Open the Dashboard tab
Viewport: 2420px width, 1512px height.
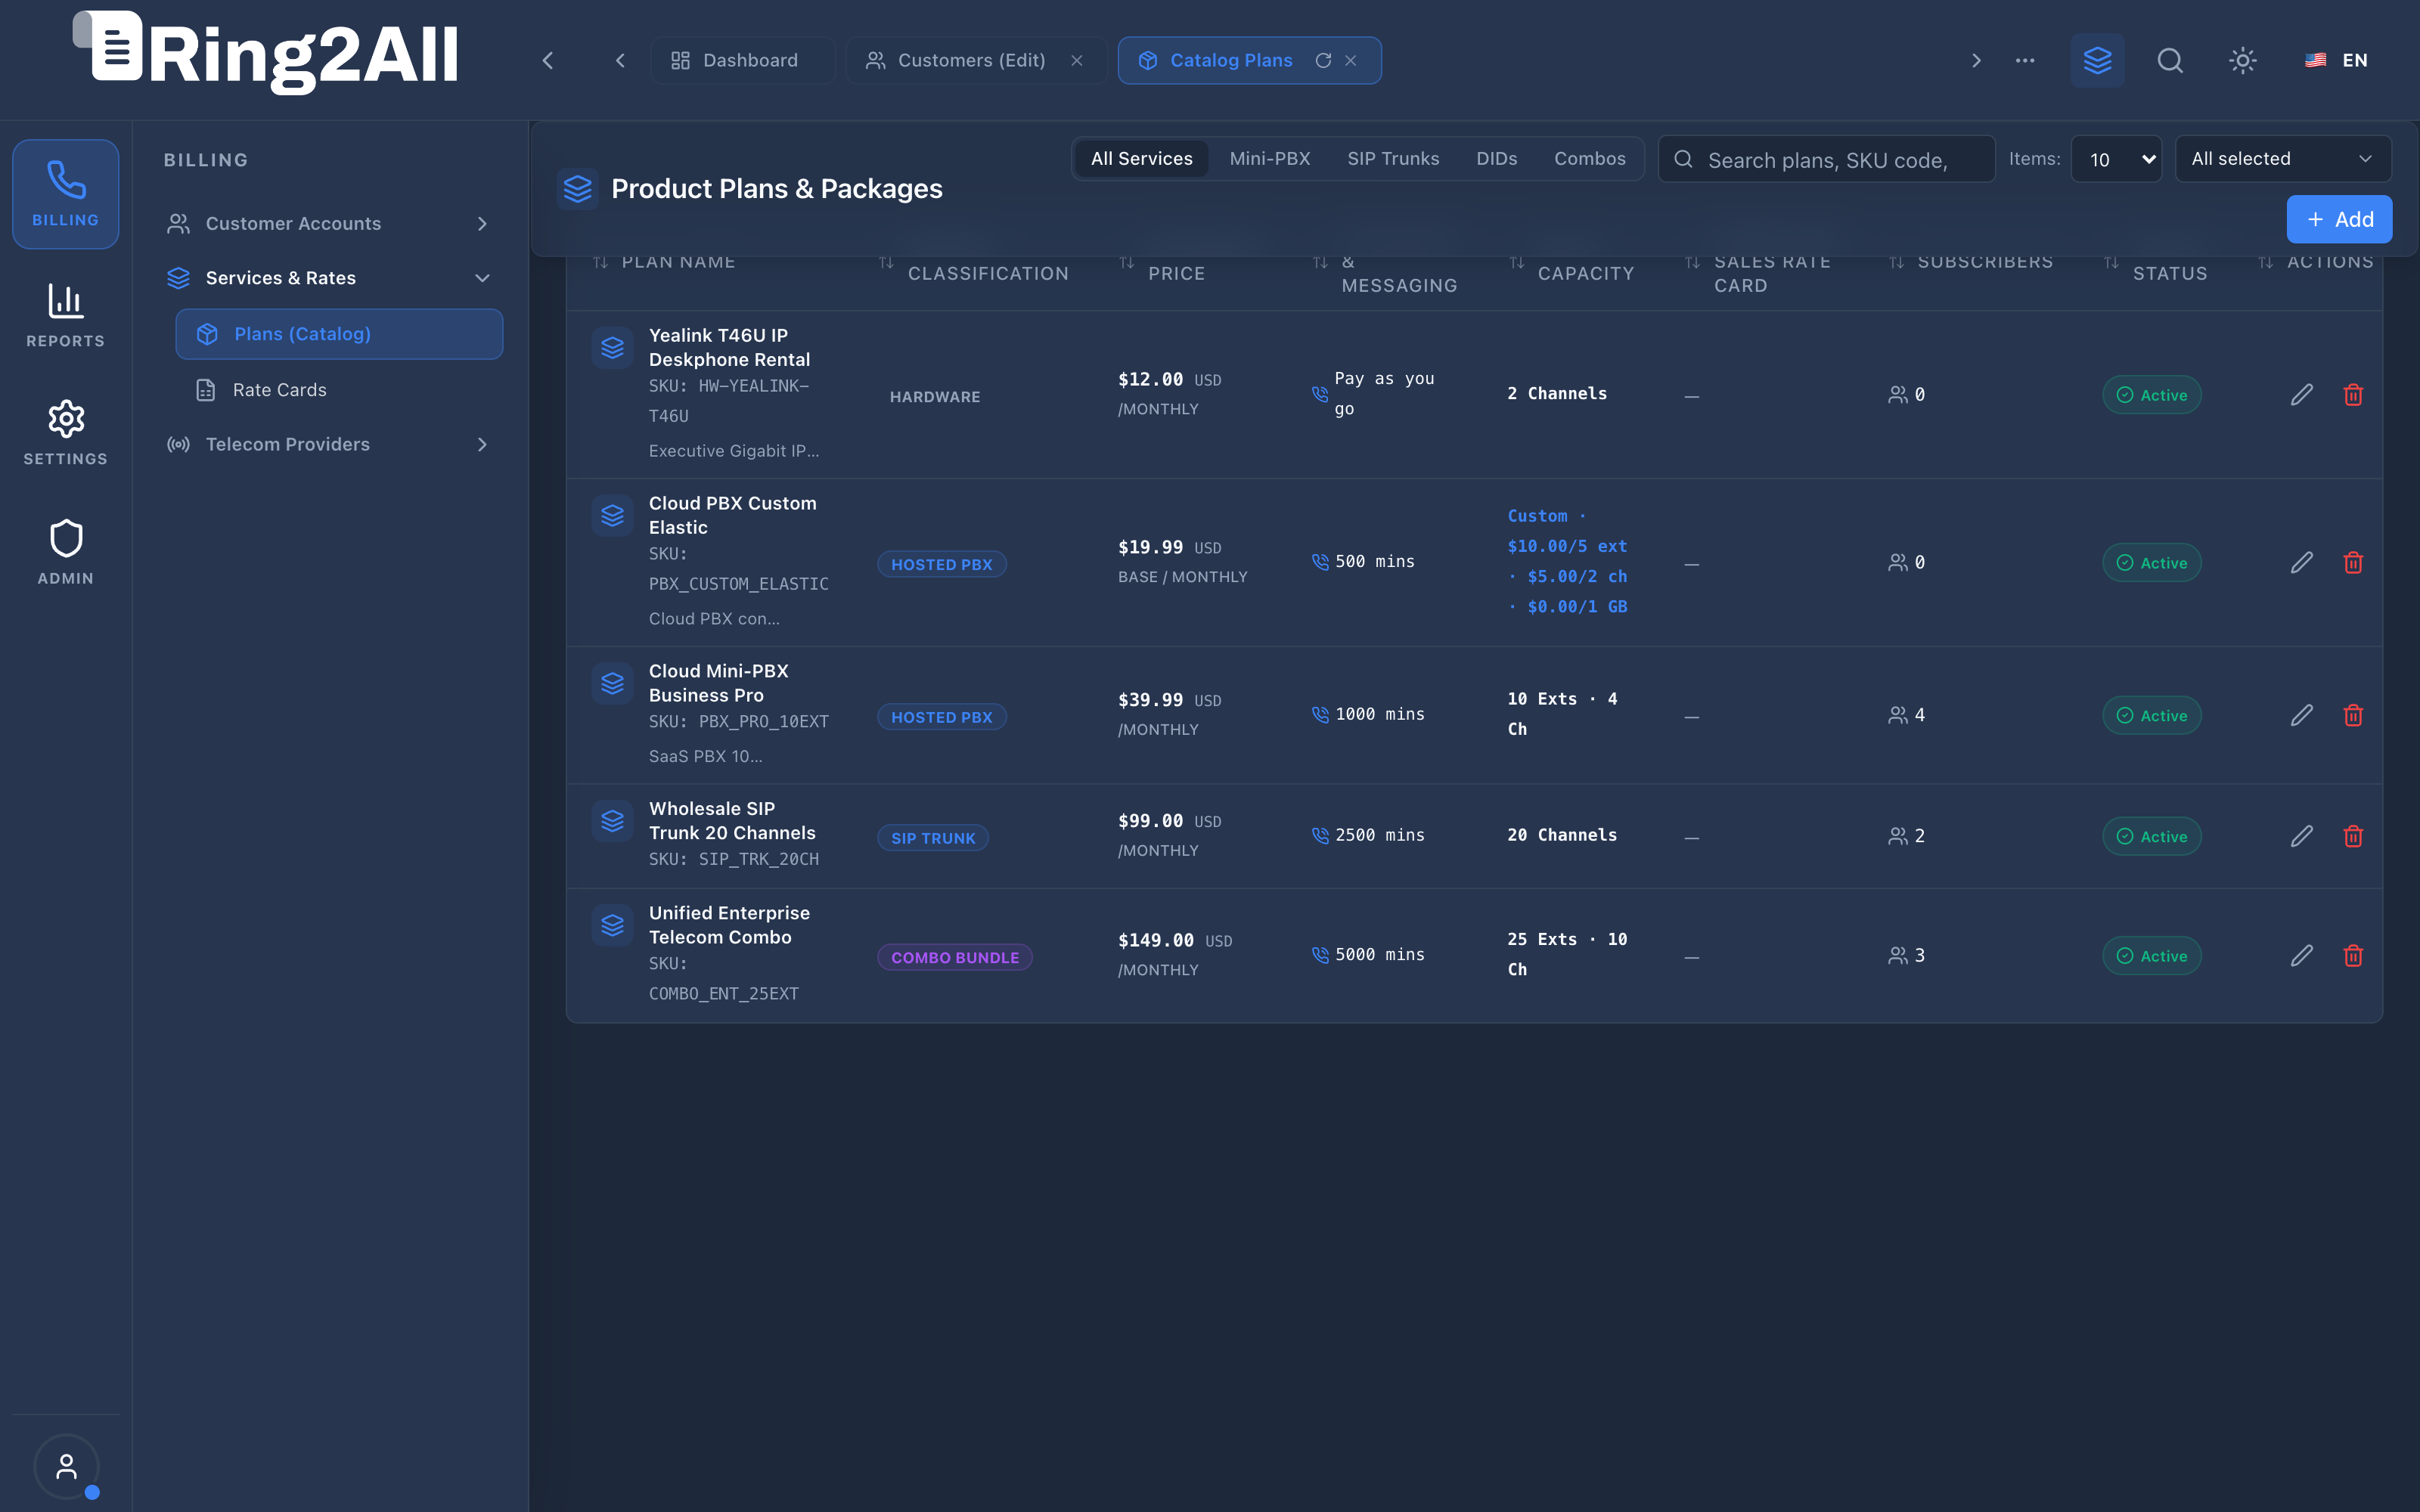(742, 60)
